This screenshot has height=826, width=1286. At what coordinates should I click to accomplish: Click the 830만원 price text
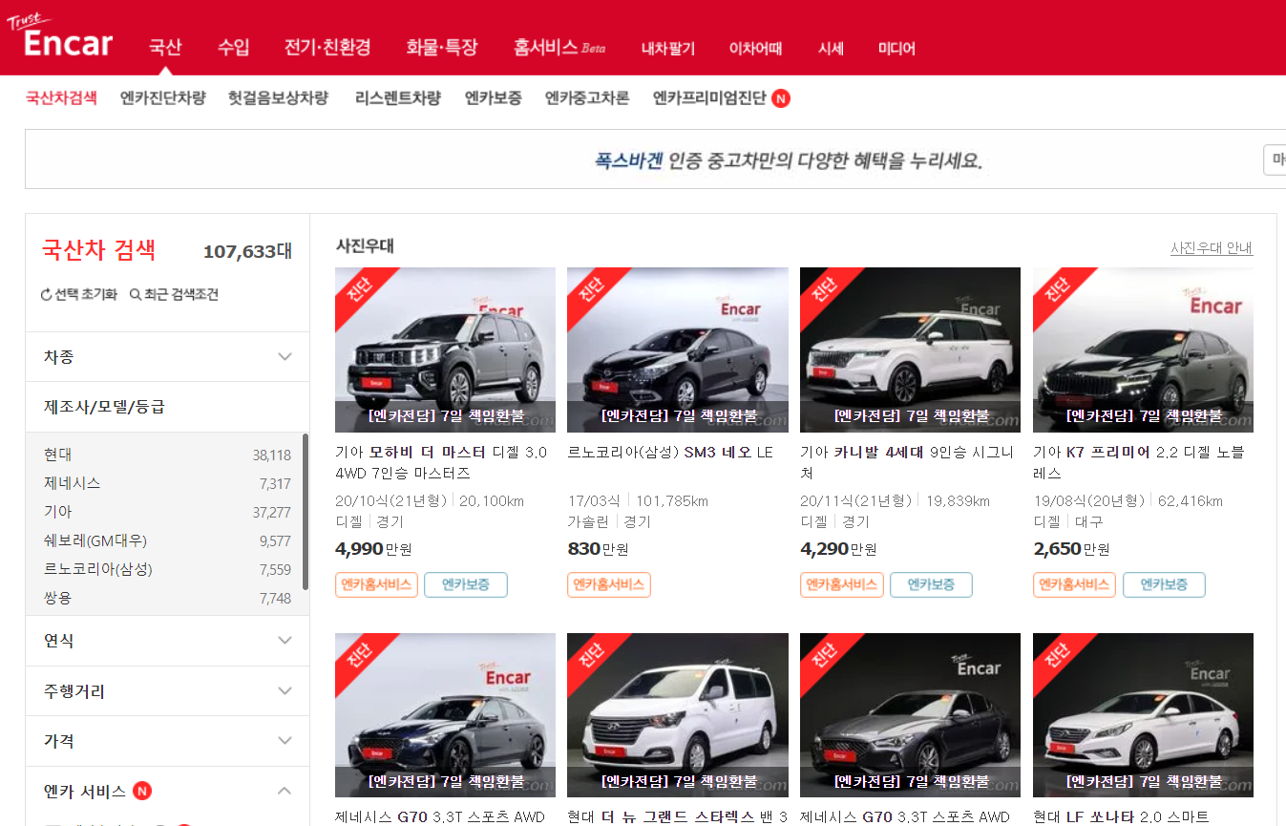point(598,549)
